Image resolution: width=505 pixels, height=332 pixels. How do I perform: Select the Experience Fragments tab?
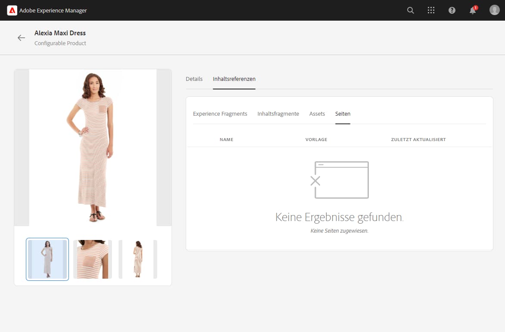pyautogui.click(x=220, y=114)
